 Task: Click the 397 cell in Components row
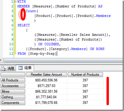click(85, 103)
